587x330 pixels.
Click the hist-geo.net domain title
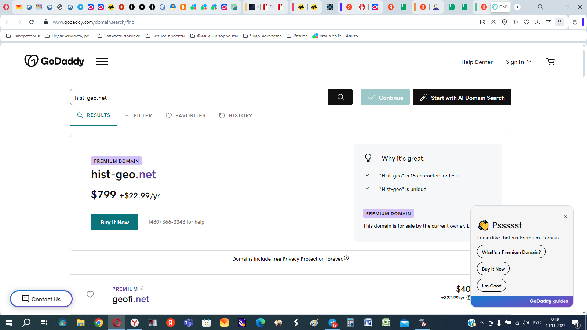coord(124,174)
